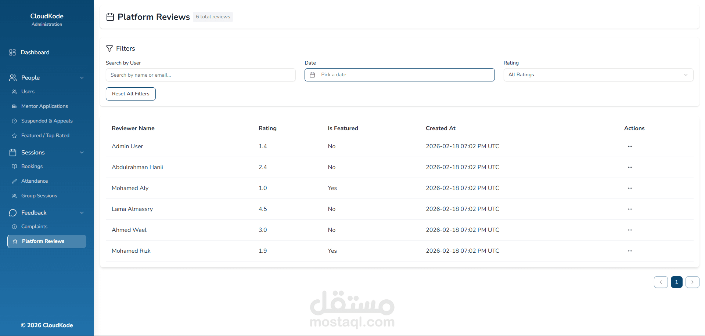Open the Pick a date picker

399,75
